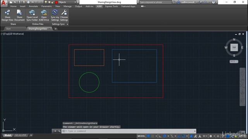Screen dimensions: 248x139
Task: Open the Parametric ribbon tab
Action: [46, 7]
